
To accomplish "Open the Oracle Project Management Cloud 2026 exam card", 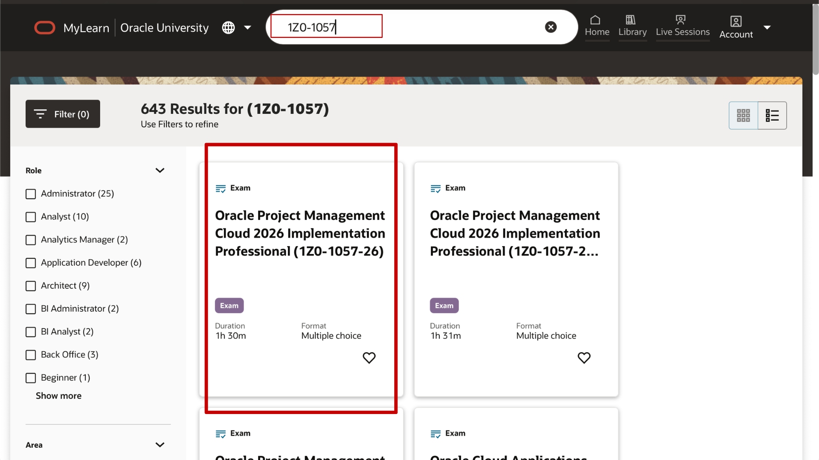I will click(300, 233).
